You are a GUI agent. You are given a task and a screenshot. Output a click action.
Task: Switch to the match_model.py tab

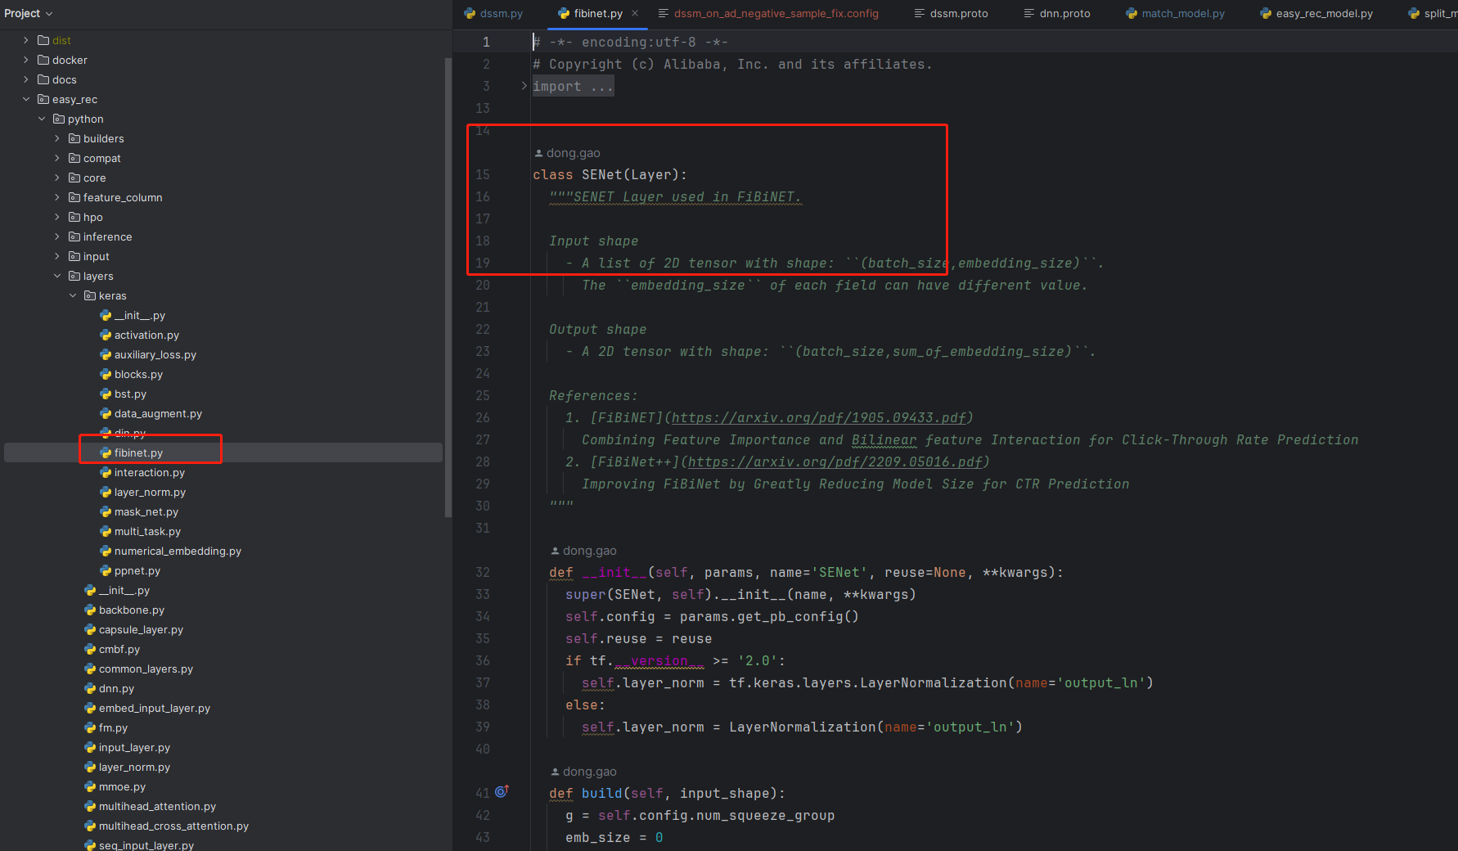point(1175,13)
